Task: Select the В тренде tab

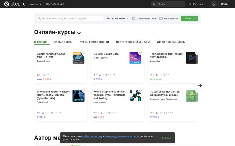Action: pyautogui.click(x=40, y=42)
